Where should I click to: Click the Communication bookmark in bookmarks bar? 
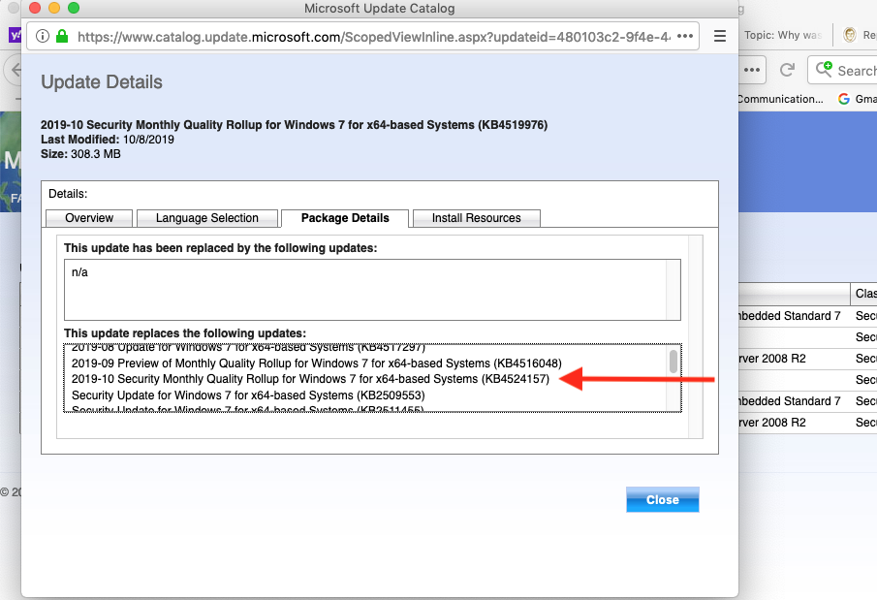point(780,99)
